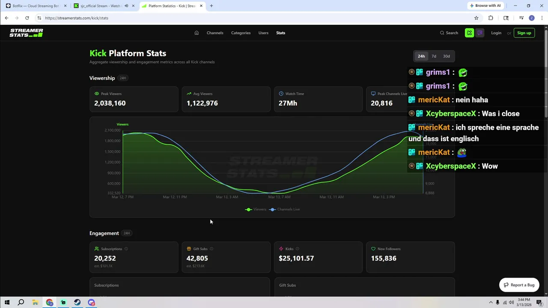548x308 pixels.
Task: Click the address bar URL
Action: (77, 18)
